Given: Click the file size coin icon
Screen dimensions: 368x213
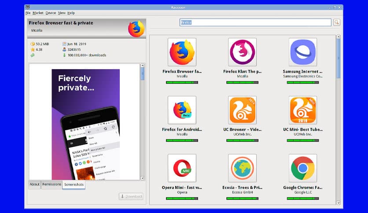Looking at the screenshot, I should point(33,44).
